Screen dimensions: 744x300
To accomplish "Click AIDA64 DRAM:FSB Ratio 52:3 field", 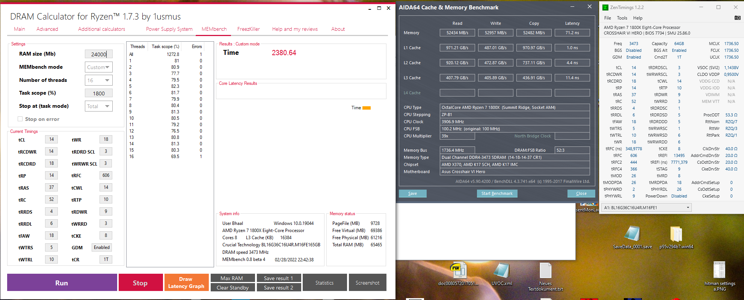I will (572, 150).
